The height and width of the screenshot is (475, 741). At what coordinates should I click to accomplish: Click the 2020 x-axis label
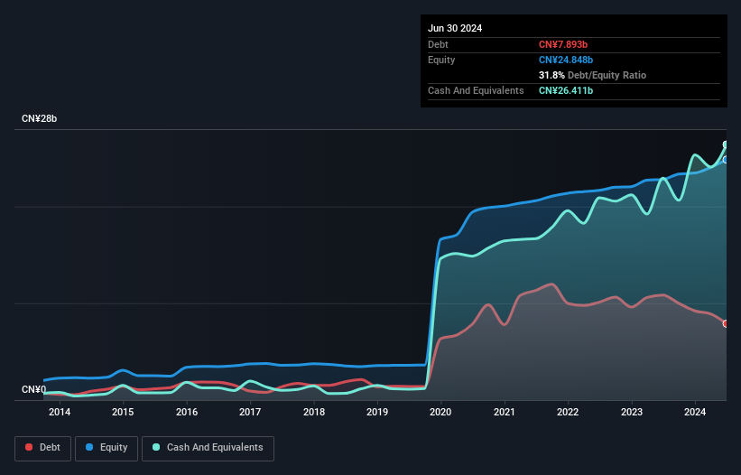440,412
